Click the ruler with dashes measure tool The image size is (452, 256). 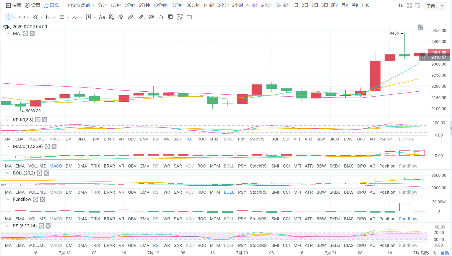click(x=111, y=17)
